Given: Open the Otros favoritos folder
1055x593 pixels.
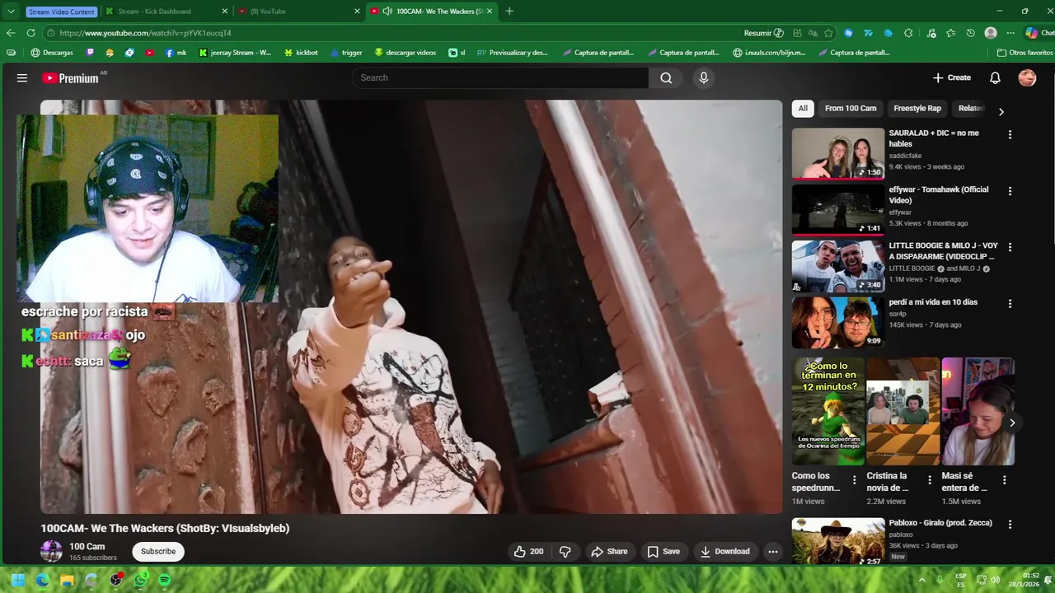Looking at the screenshot, I should (1025, 53).
